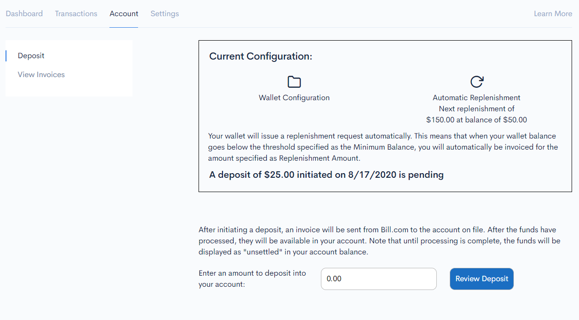
Task: Click the 'Enter an amount to deposit' label
Action: pyautogui.click(x=253, y=278)
